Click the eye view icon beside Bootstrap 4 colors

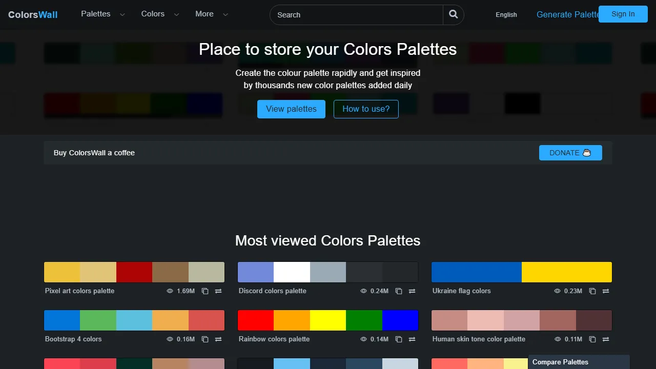pyautogui.click(x=169, y=339)
